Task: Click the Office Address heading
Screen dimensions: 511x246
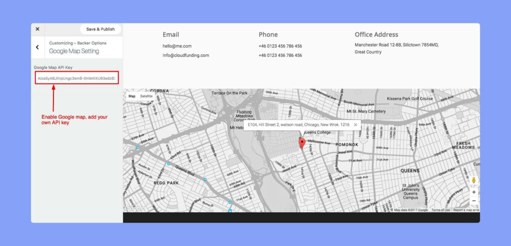Action: click(376, 34)
